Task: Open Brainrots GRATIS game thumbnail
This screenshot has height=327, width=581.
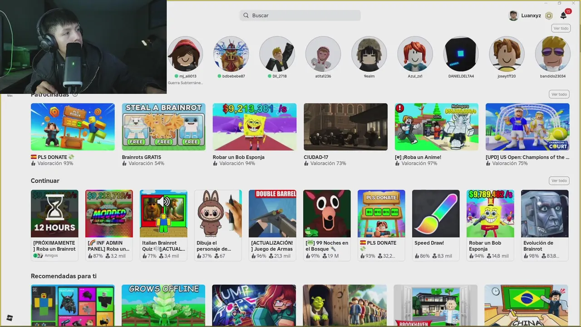Action: tap(163, 127)
